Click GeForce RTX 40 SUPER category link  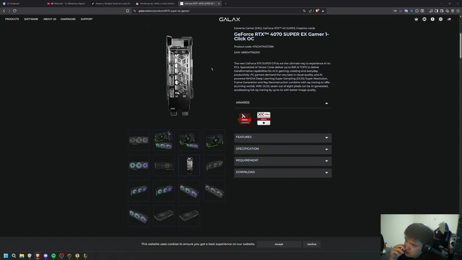coord(279,28)
